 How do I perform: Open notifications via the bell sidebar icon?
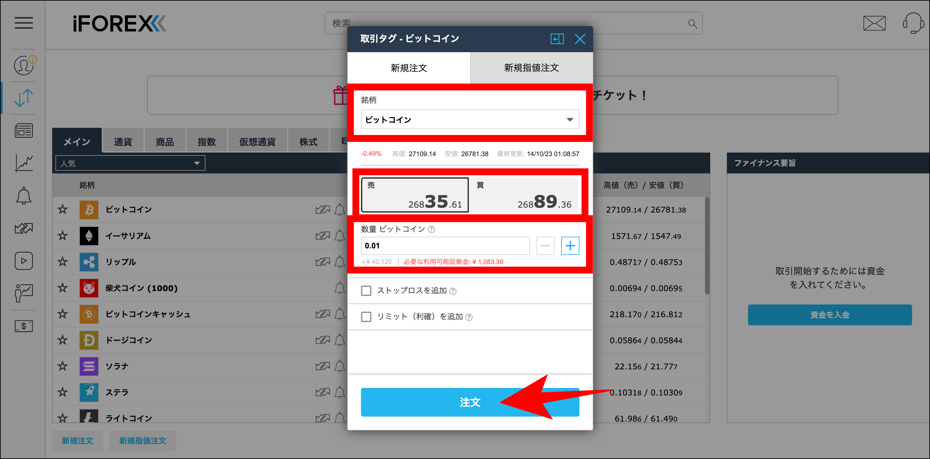(23, 195)
